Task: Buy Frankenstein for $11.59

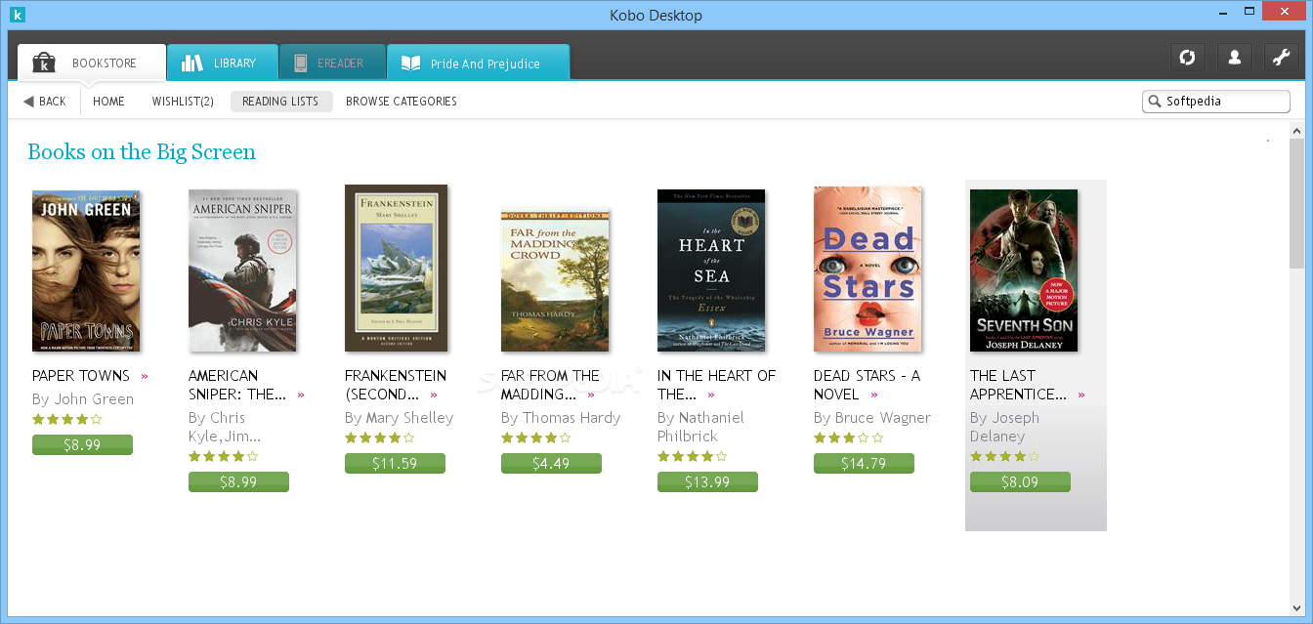Action: pyautogui.click(x=395, y=463)
